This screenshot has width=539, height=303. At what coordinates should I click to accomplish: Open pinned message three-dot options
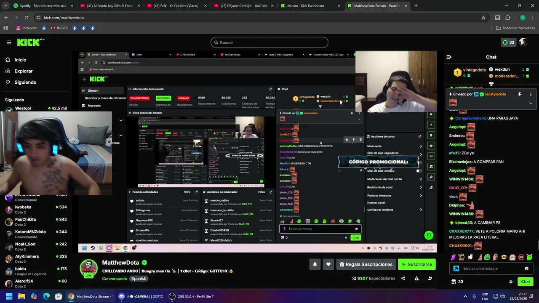click(531, 94)
